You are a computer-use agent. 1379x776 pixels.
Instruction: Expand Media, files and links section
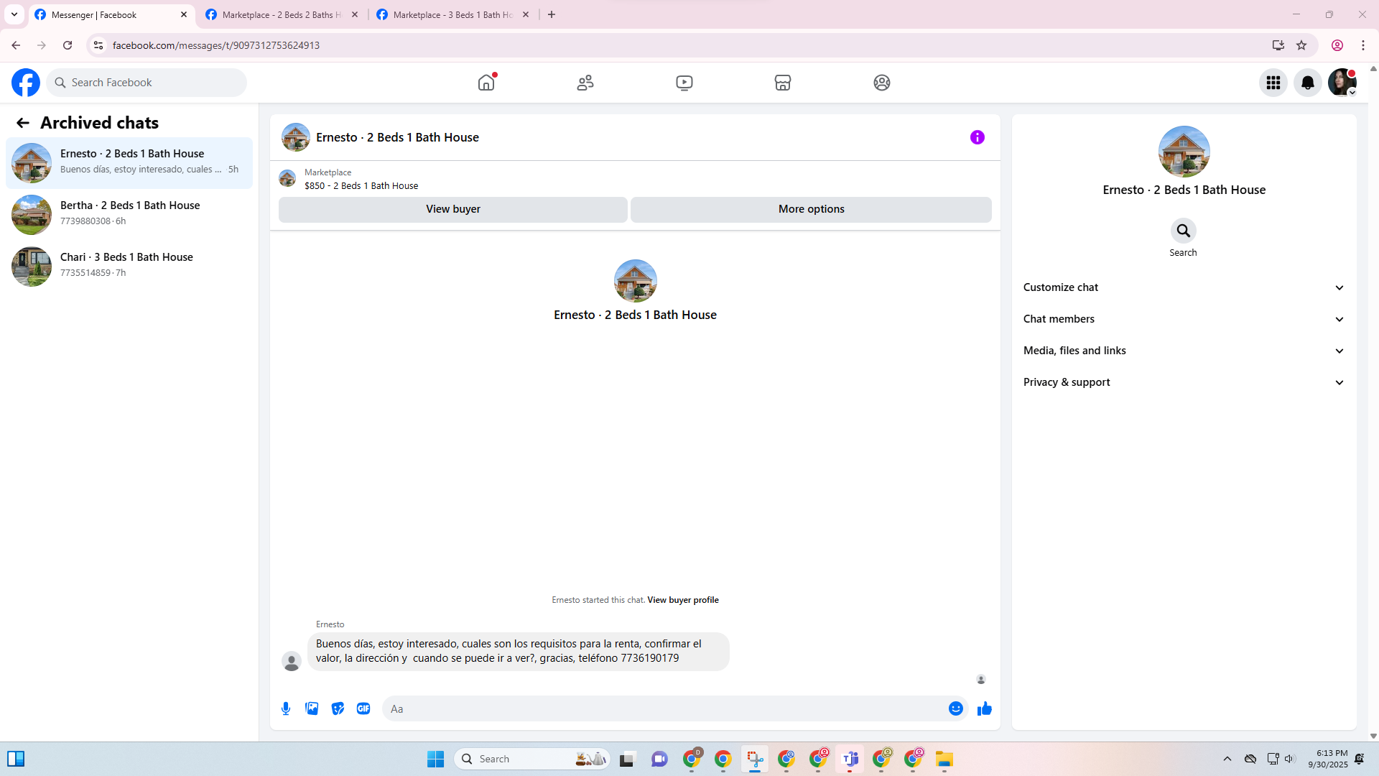click(1183, 351)
